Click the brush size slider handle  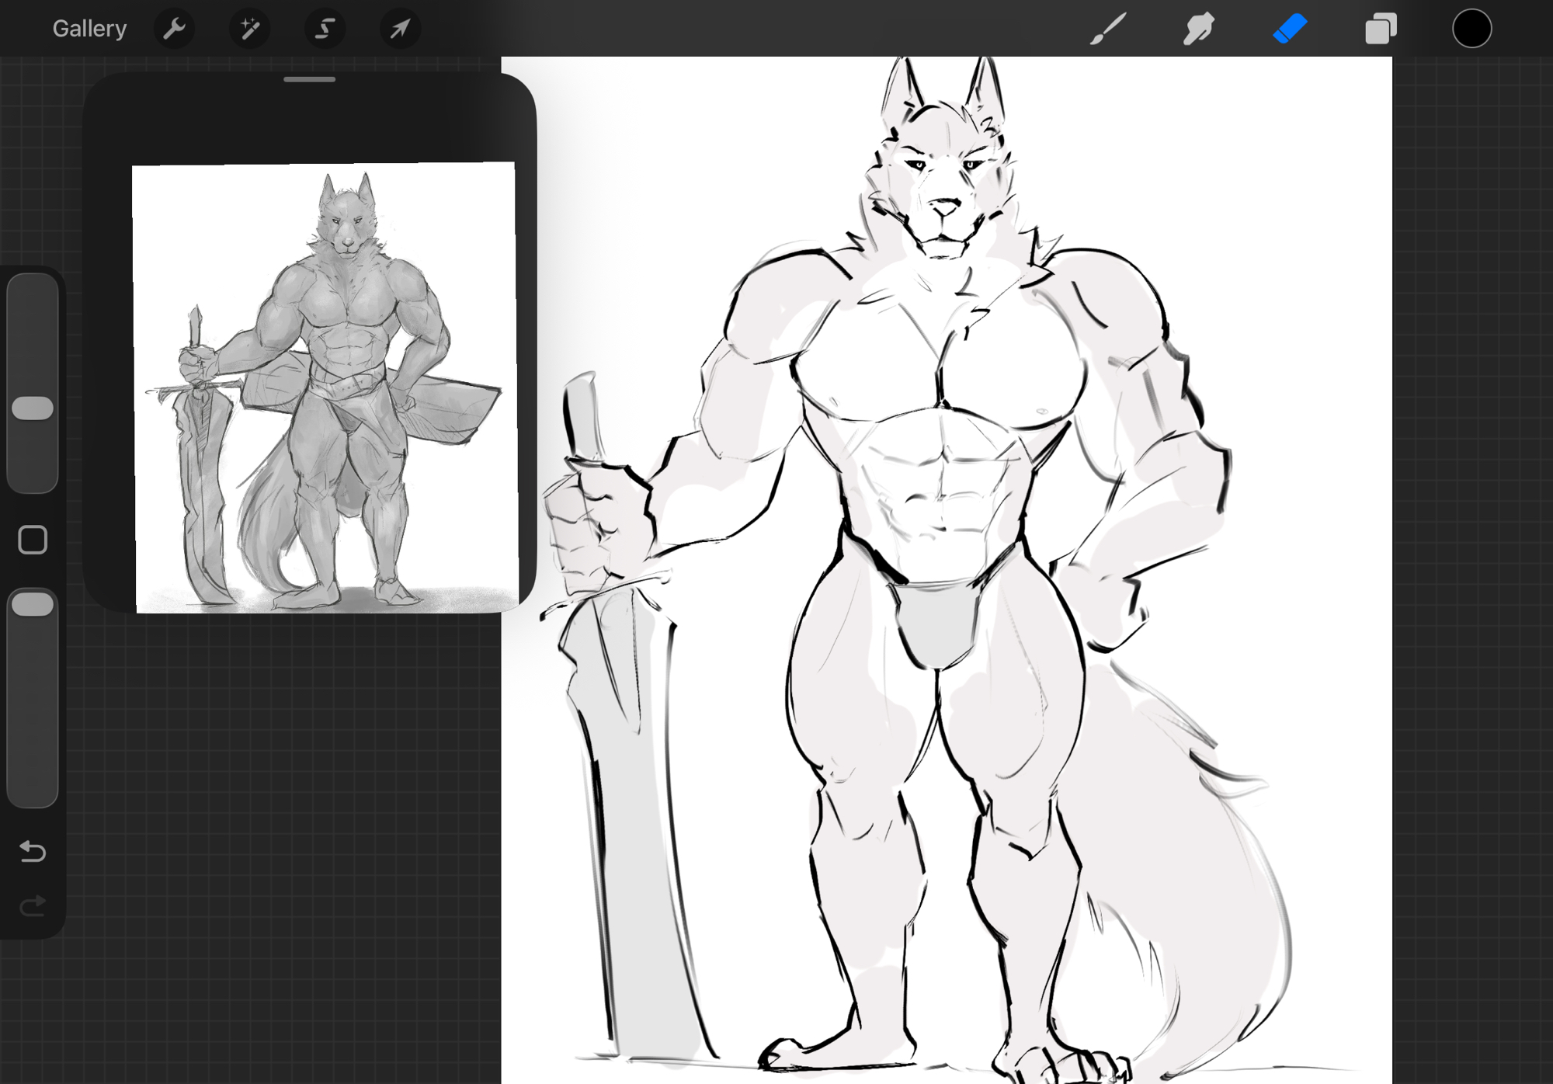[33, 408]
